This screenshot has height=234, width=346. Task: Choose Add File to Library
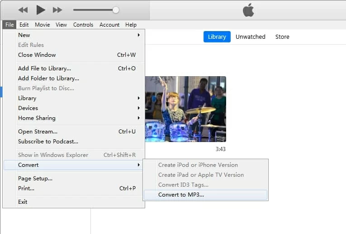coord(44,69)
